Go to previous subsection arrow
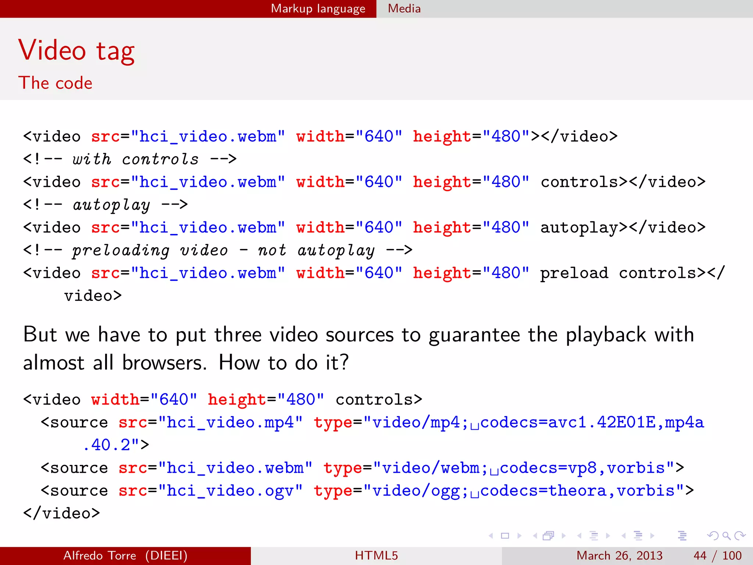Image resolution: width=753 pixels, height=565 pixels. tap(579, 536)
